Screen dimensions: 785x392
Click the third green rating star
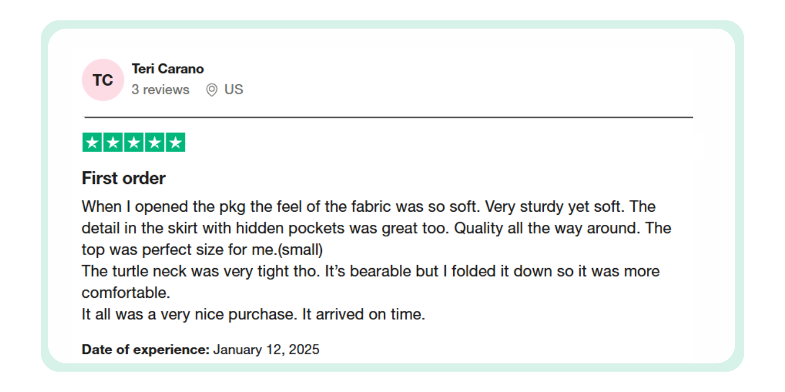tap(133, 143)
